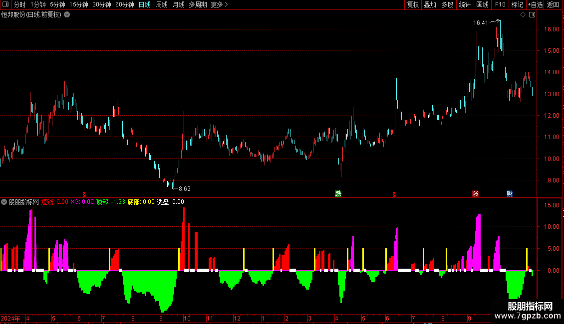Switch to 5分钟 chart period
Image resolution: width=564 pixels, height=324 pixels.
tap(57, 4)
